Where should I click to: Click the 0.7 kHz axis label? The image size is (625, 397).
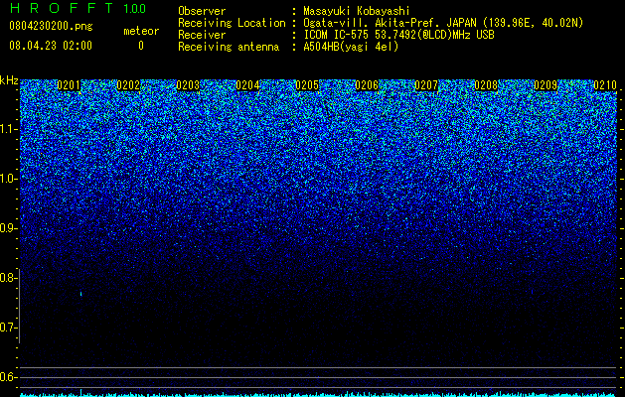pyautogui.click(x=8, y=328)
